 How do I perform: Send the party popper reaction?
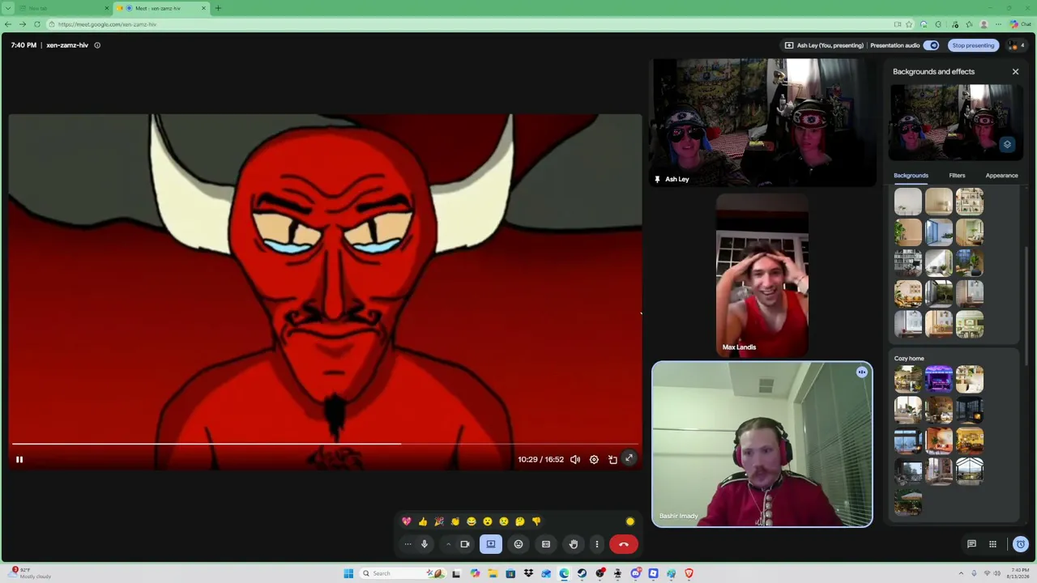(439, 521)
